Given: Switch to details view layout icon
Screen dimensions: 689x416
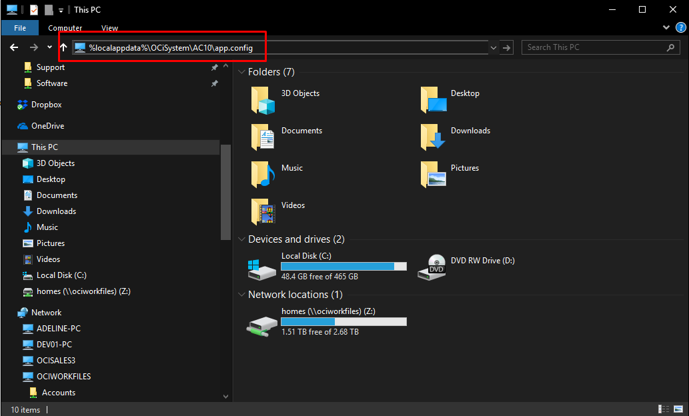Looking at the screenshot, I should [x=664, y=409].
